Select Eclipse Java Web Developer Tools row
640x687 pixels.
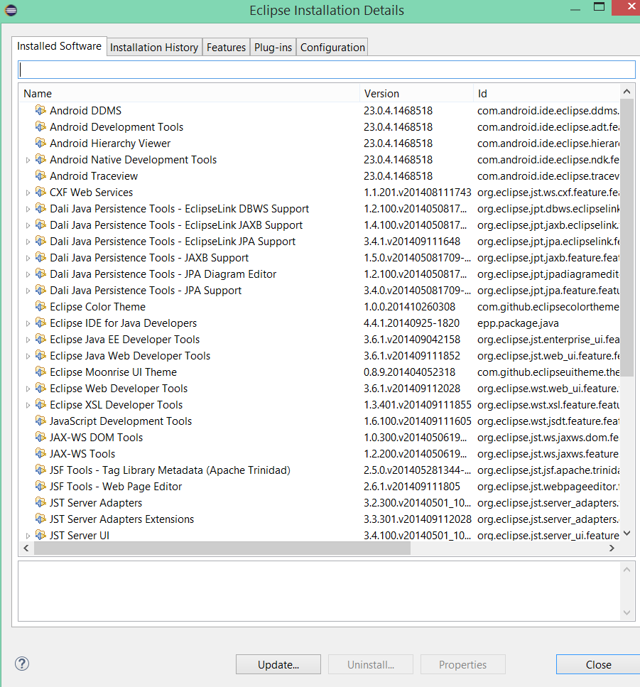pos(320,355)
